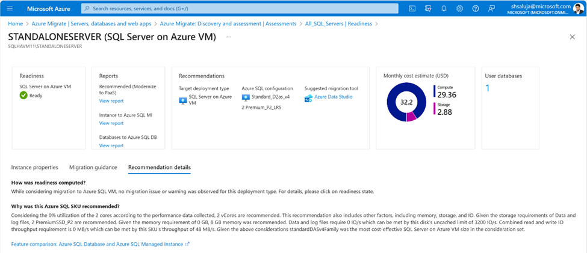Click the SQLHAVM11\STANDALONESERVER subtitle
The height and width of the screenshot is (253, 587).
coord(45,46)
